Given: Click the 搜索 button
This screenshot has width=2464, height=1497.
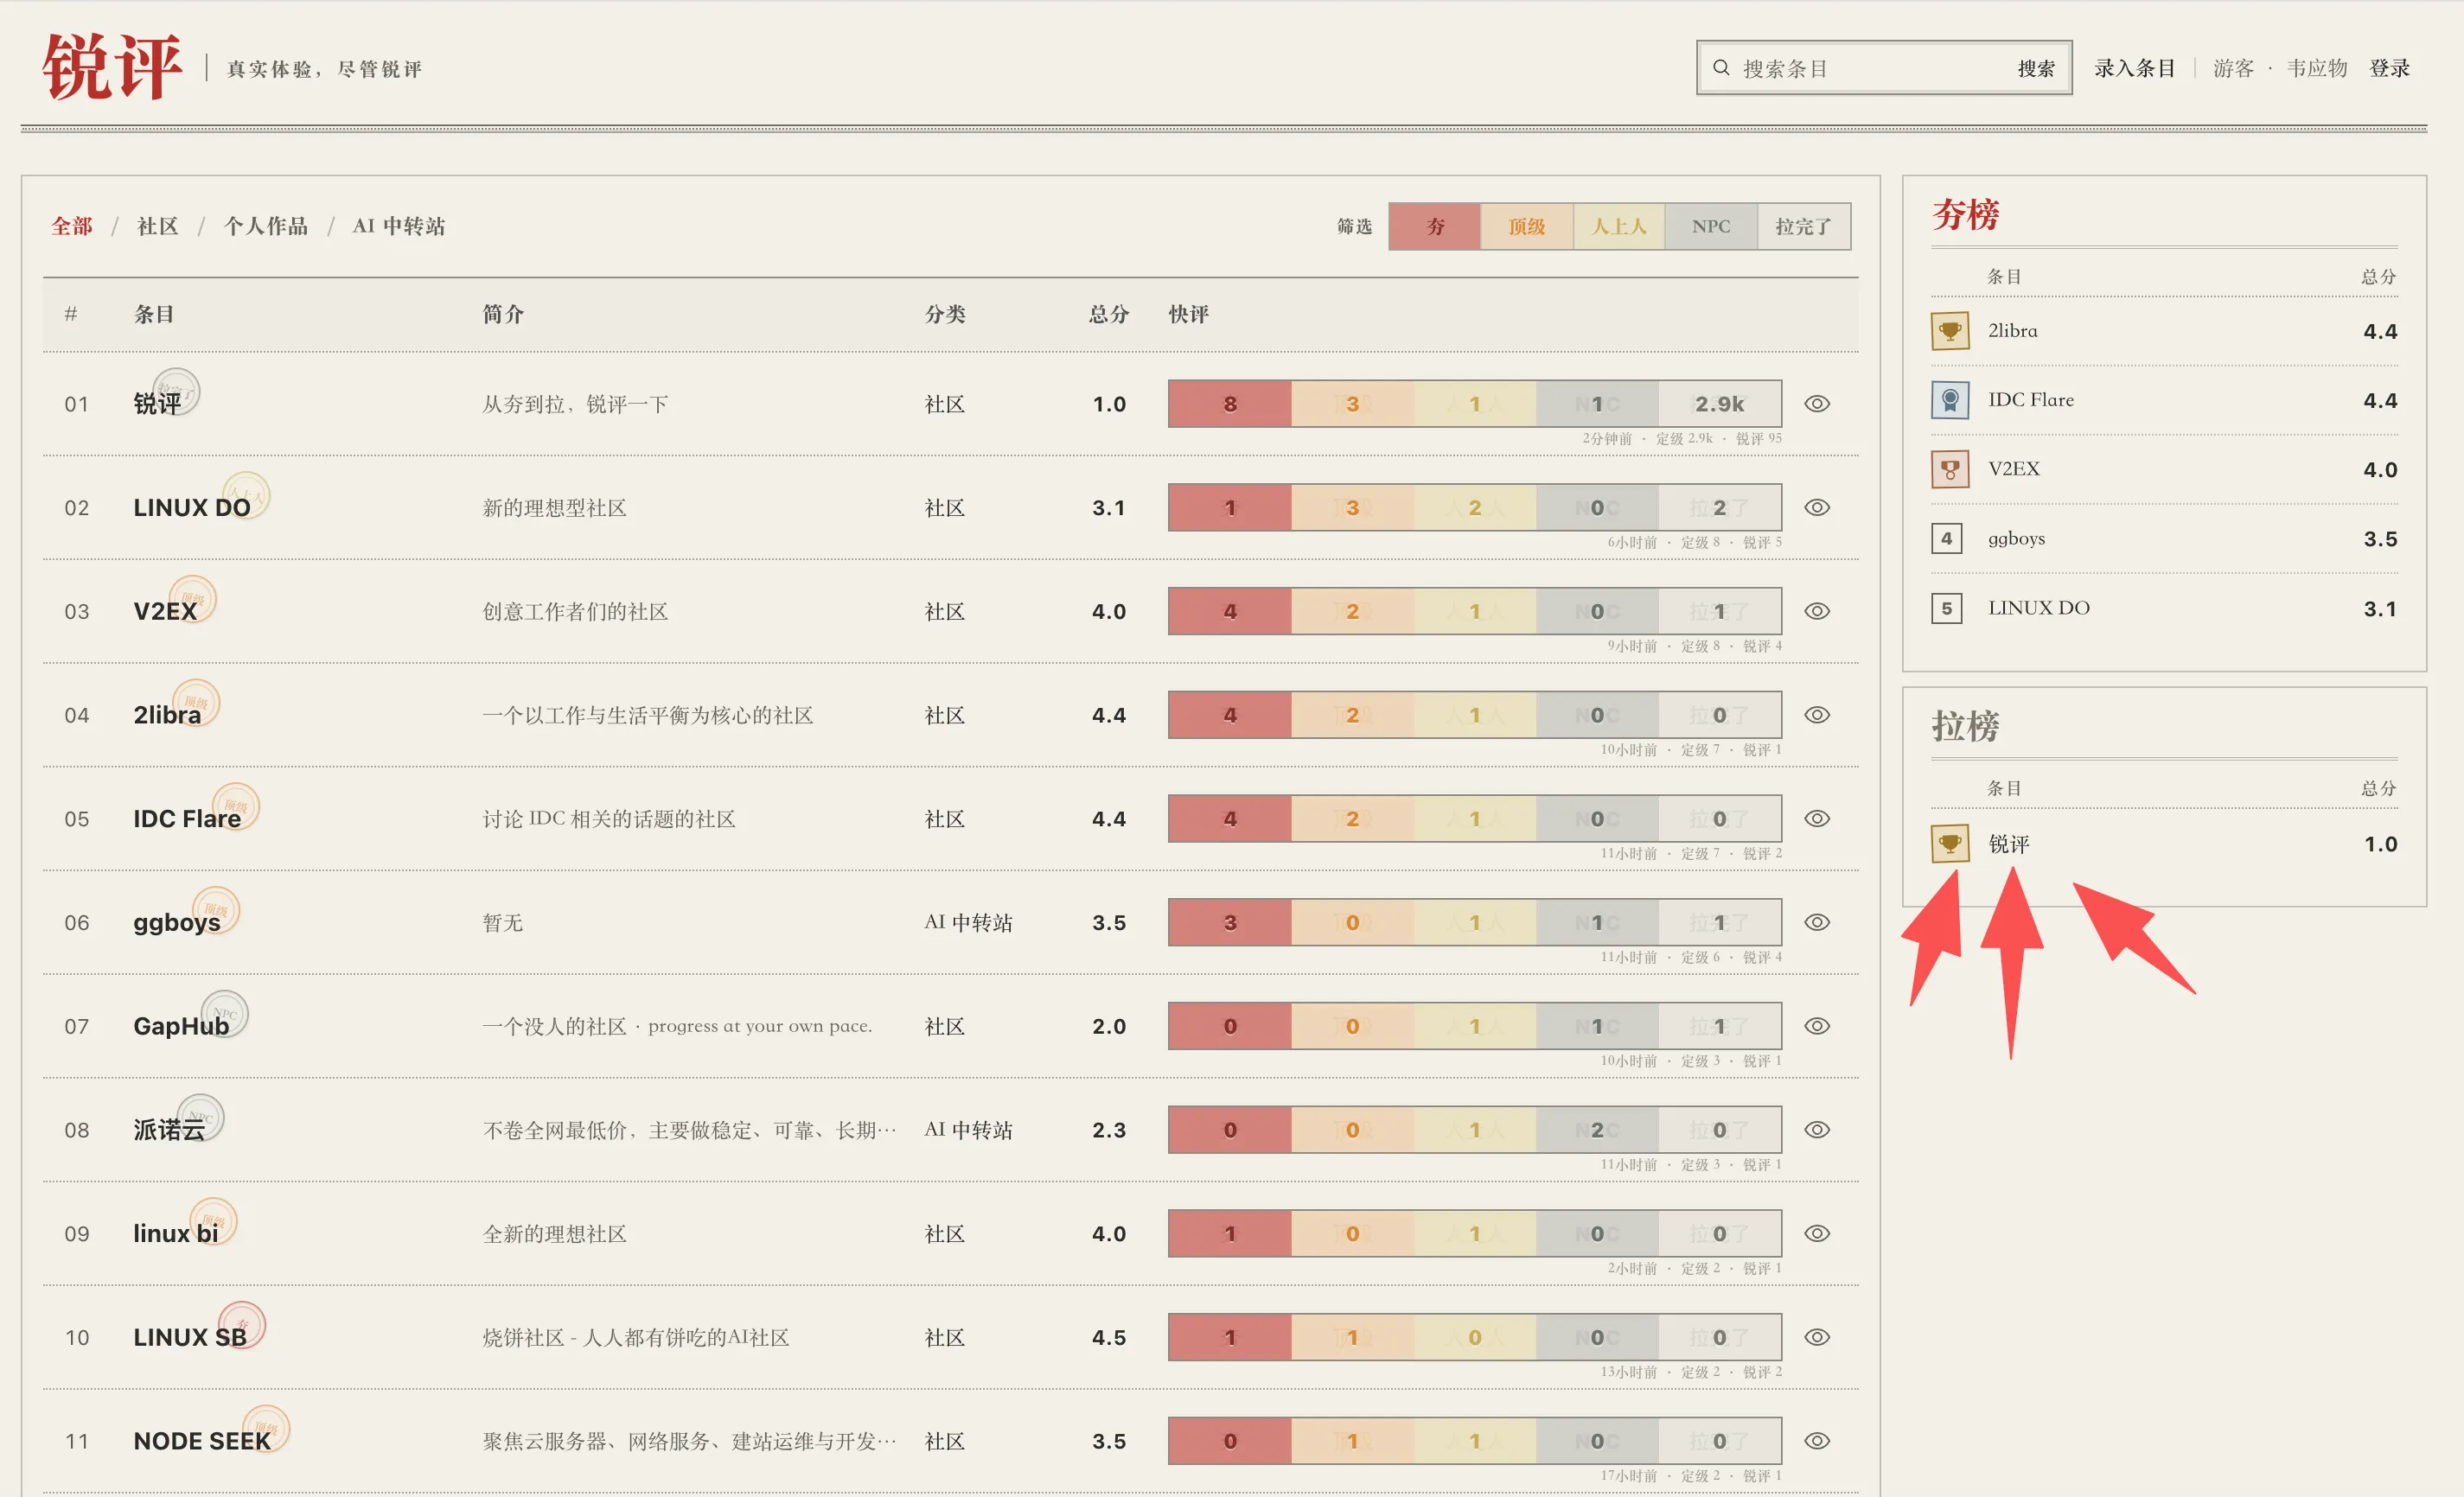Looking at the screenshot, I should click(2036, 68).
